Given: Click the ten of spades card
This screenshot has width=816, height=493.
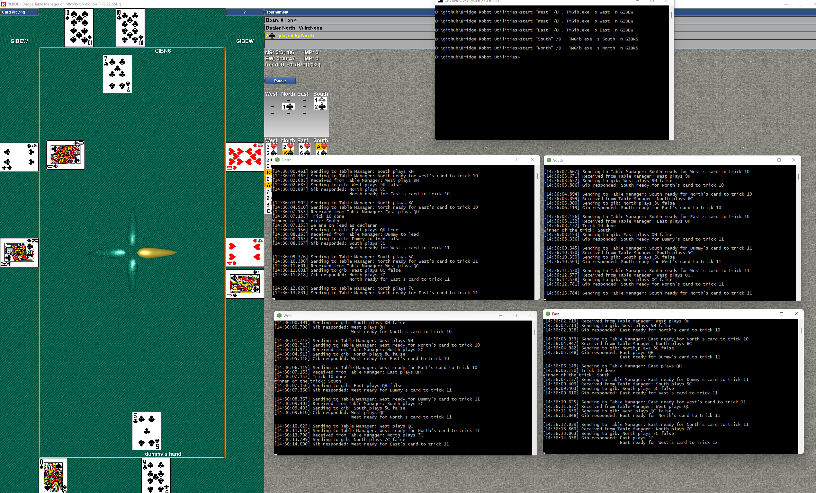Looking at the screenshot, I should (x=78, y=28).
